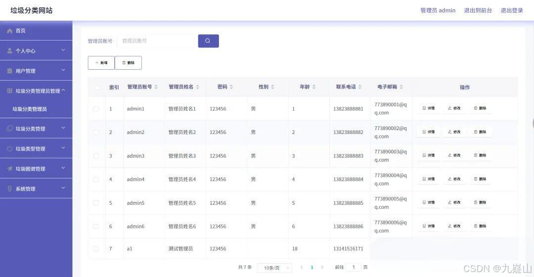Image resolution: width=534 pixels, height=277 pixels.
Task: Click 修改 for the admin3 row
Action: coord(454,155)
